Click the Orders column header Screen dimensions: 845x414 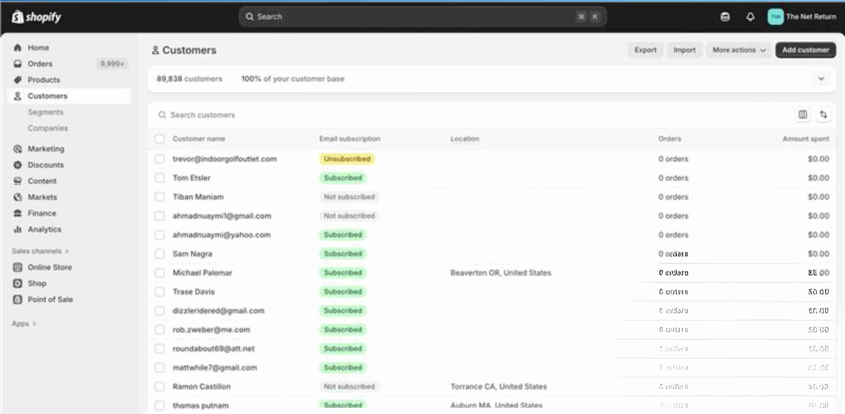pyautogui.click(x=670, y=139)
